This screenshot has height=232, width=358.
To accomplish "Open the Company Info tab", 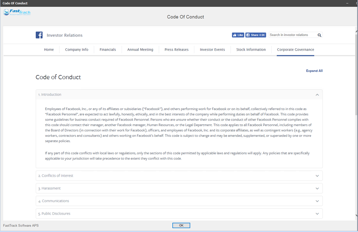I will (77, 50).
